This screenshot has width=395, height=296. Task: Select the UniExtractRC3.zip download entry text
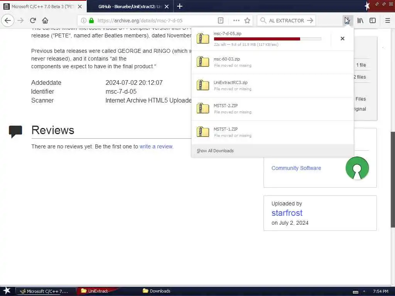pos(231,82)
